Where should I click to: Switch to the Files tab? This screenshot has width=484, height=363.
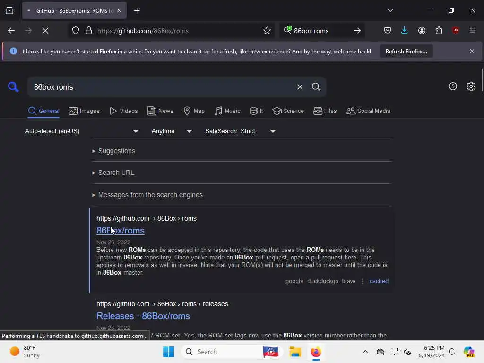(x=325, y=111)
